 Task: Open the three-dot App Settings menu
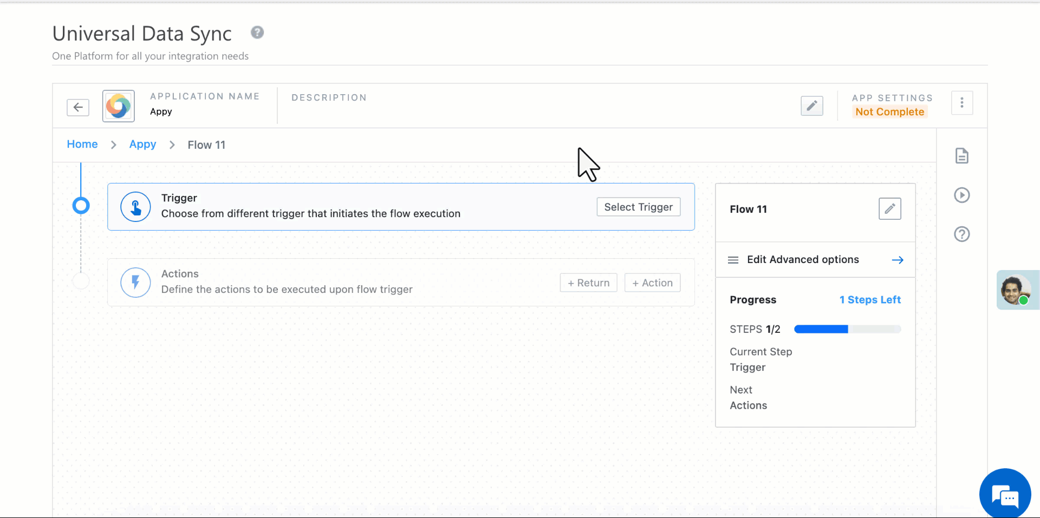pos(962,102)
